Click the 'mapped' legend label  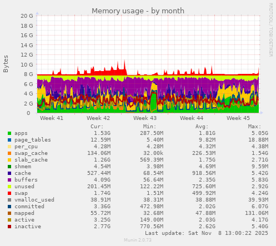tap(24, 213)
